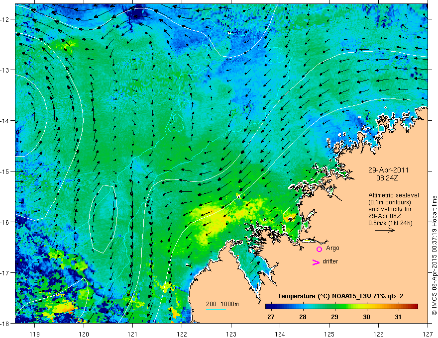Screen dimensions: 438x338
Task: Click the cyan 200 1000m isobath legend line
Action: (216, 309)
